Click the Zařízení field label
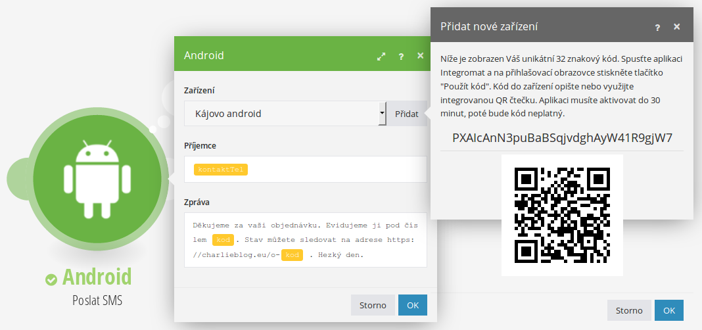This screenshot has height=330, width=702. click(x=199, y=91)
